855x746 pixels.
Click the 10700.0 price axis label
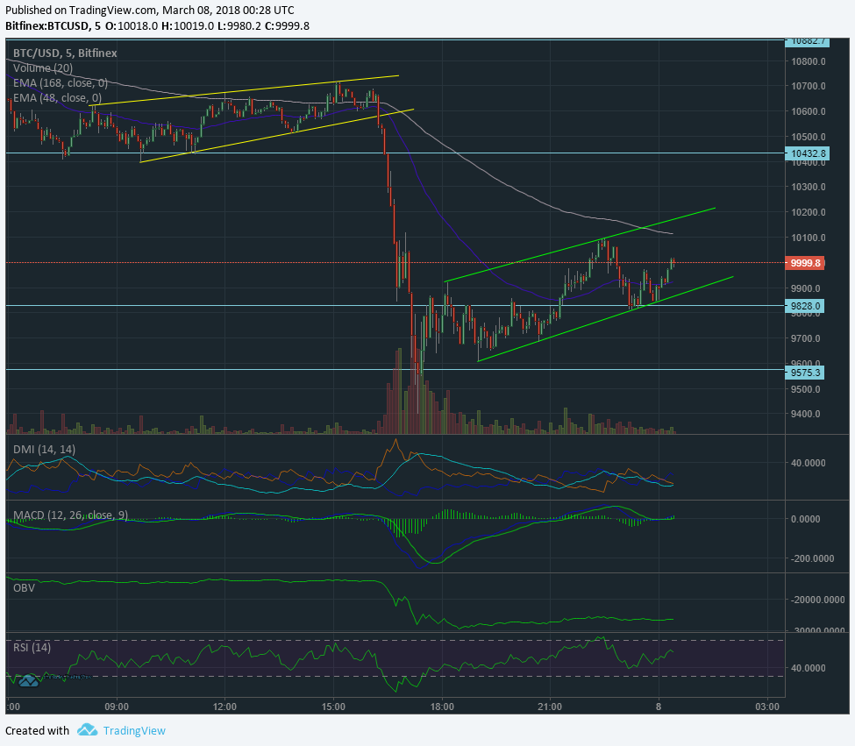pos(809,86)
